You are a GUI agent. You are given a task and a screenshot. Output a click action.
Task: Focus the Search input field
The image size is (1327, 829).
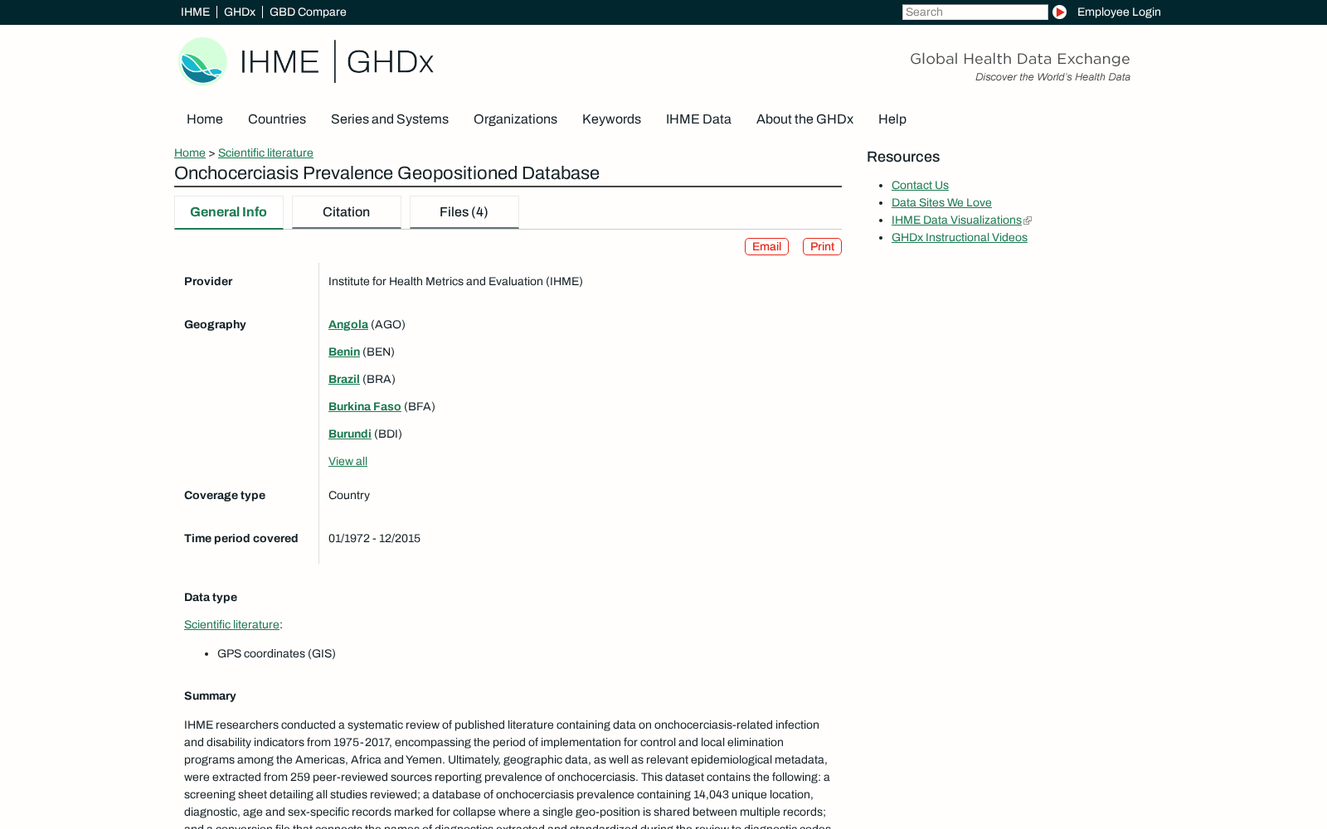coord(975,12)
